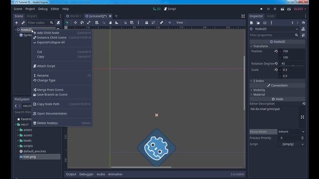Activate the Scale Mode tool
Screen dimensions: 319x179
point(89,22)
